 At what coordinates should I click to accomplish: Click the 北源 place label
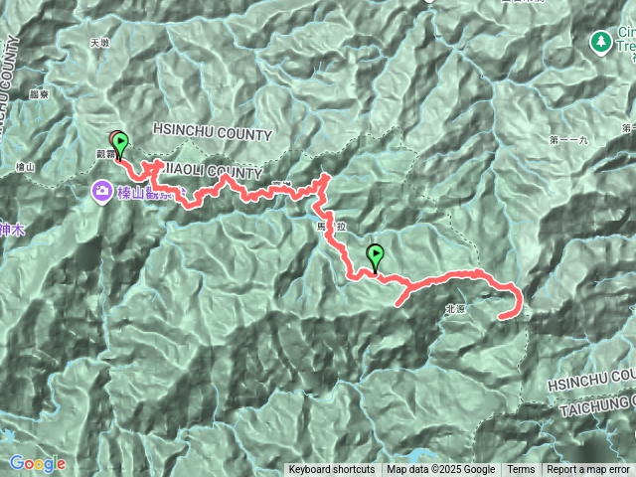click(455, 309)
